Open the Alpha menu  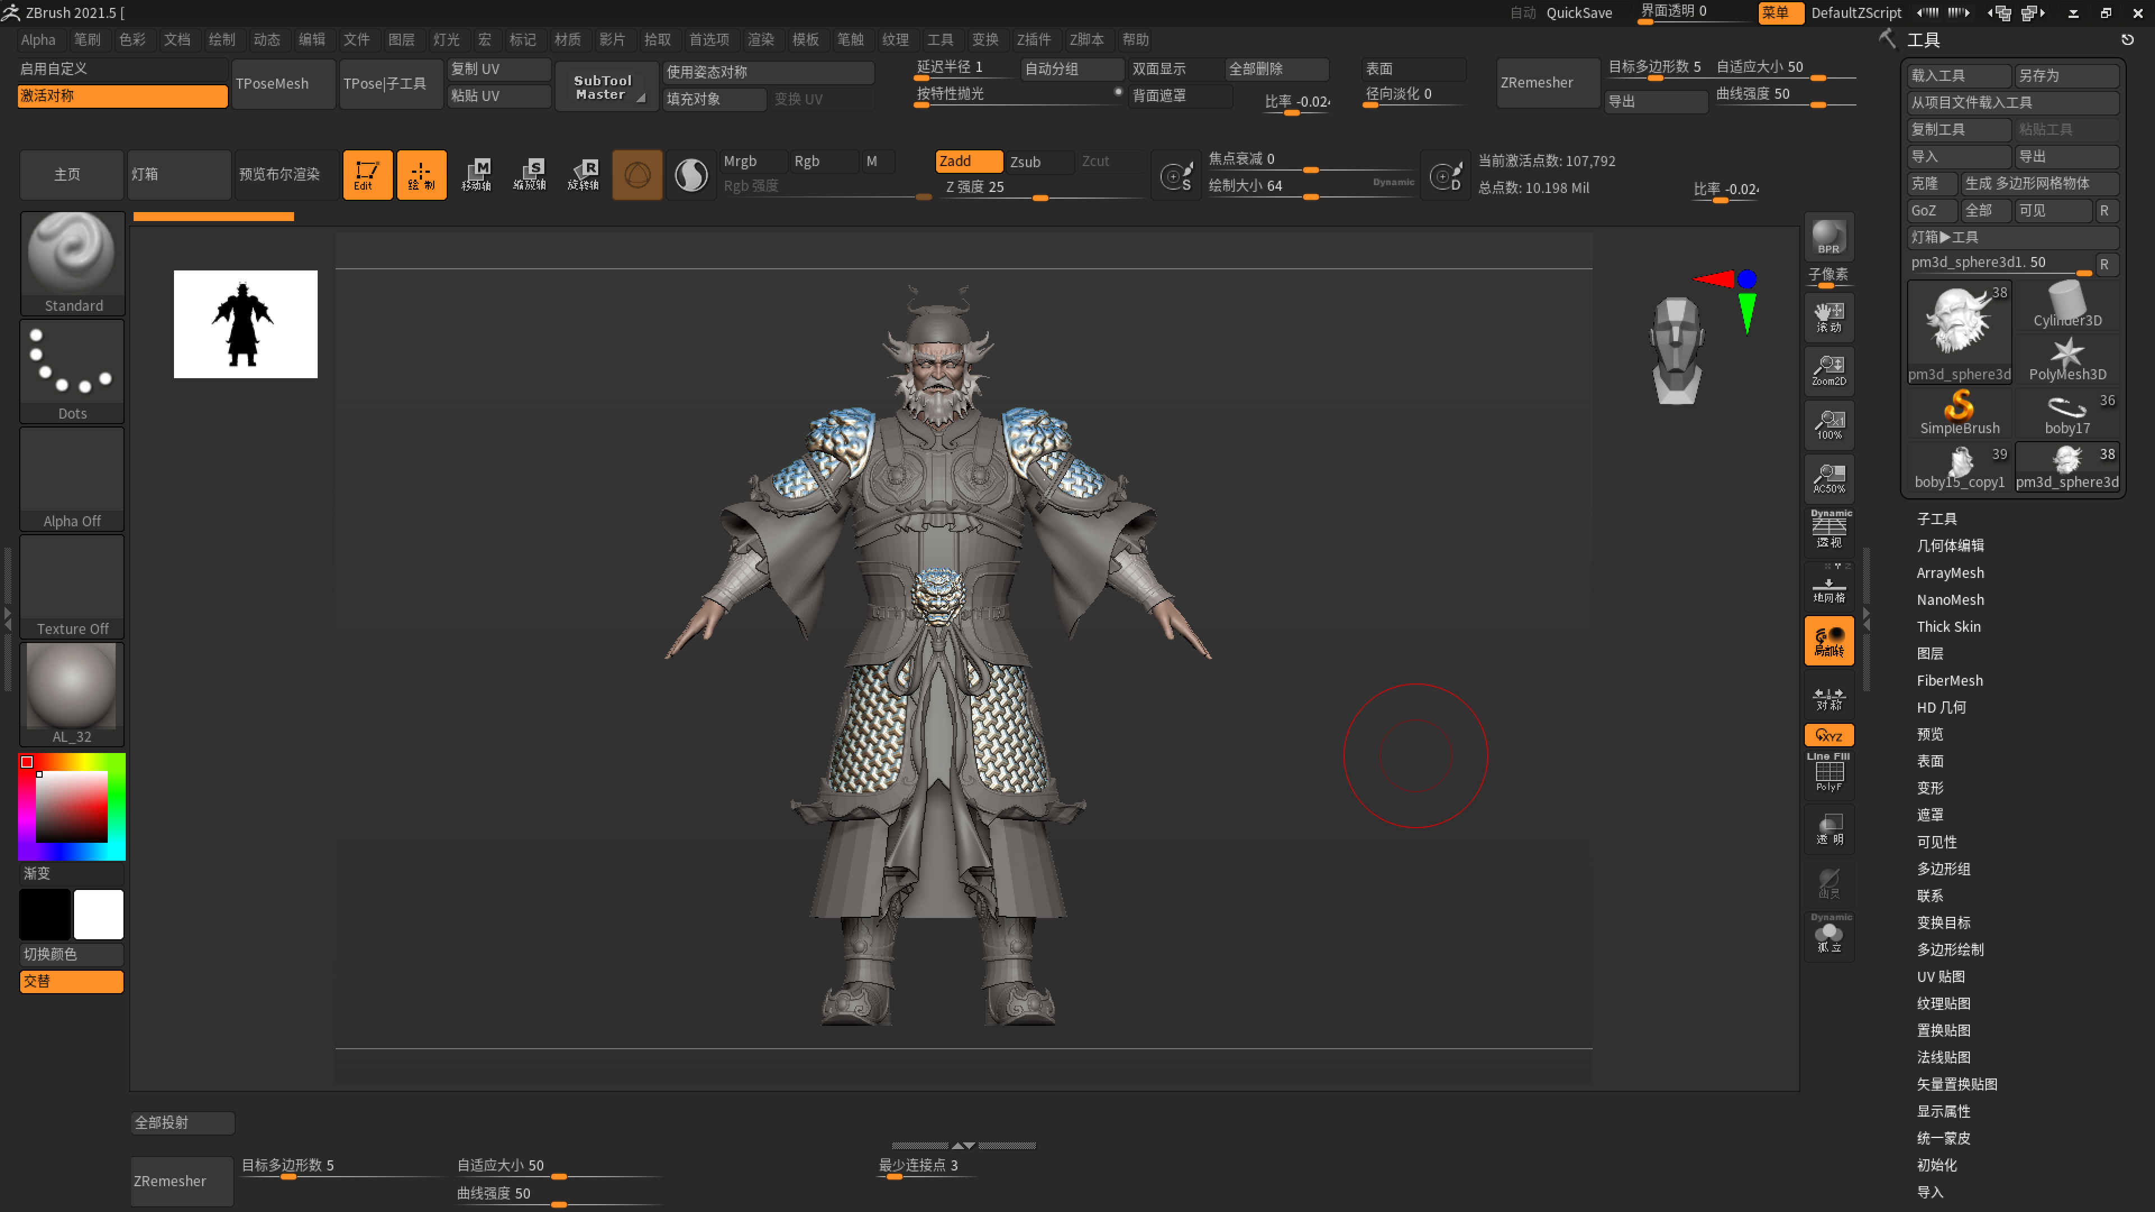39,39
